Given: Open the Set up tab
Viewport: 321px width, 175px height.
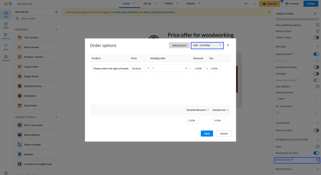Looking at the screenshot, I should (147, 3).
